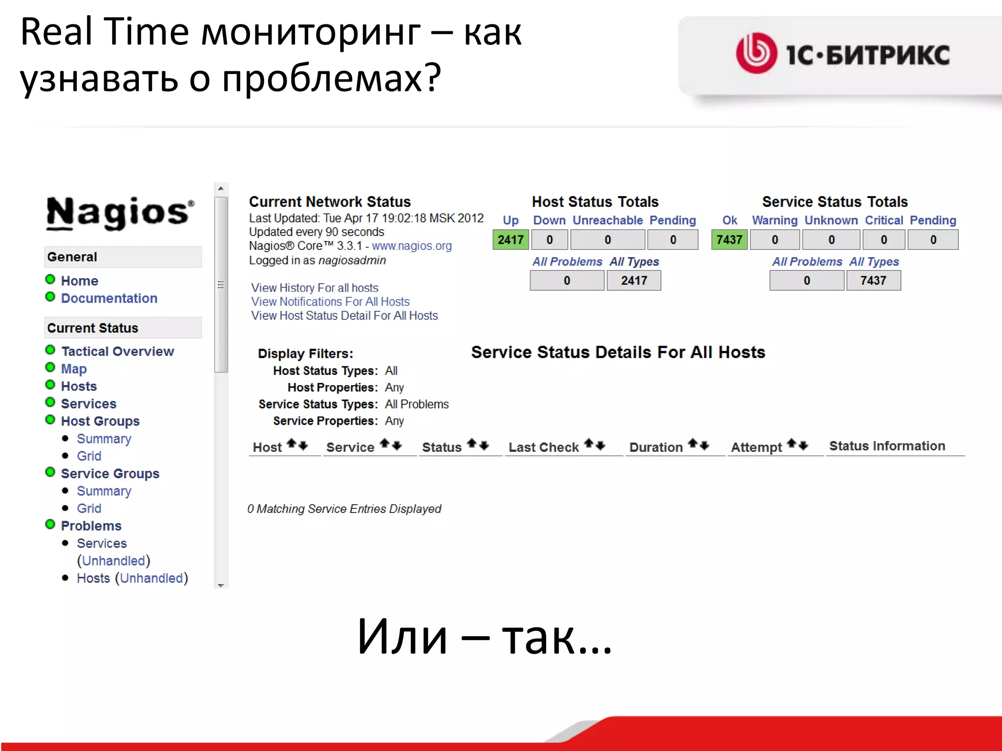Sort descending by Service column arrow
Viewport: 1002px width, 751px height.
[397, 445]
